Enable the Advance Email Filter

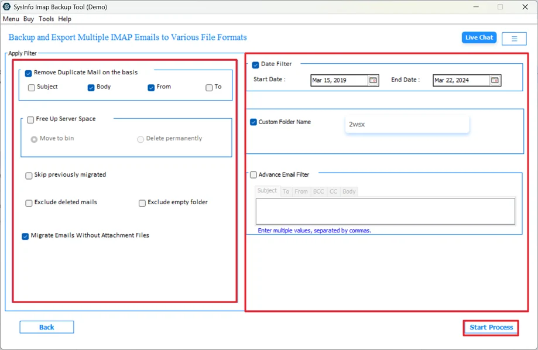tap(253, 174)
